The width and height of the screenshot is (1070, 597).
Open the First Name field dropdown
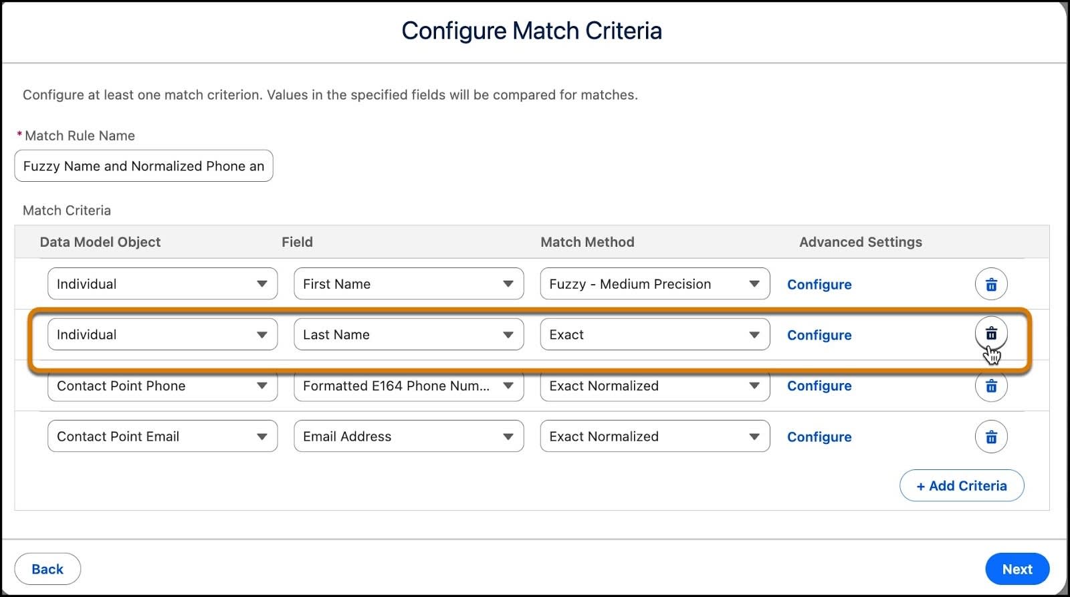point(408,284)
